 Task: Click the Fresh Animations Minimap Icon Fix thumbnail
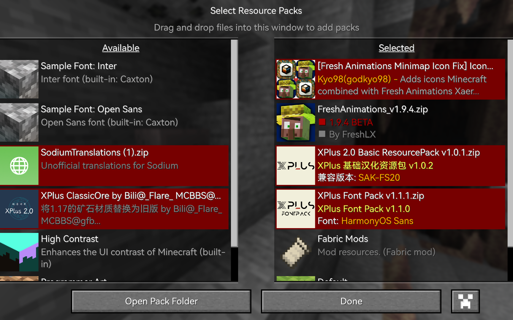[x=296, y=79]
